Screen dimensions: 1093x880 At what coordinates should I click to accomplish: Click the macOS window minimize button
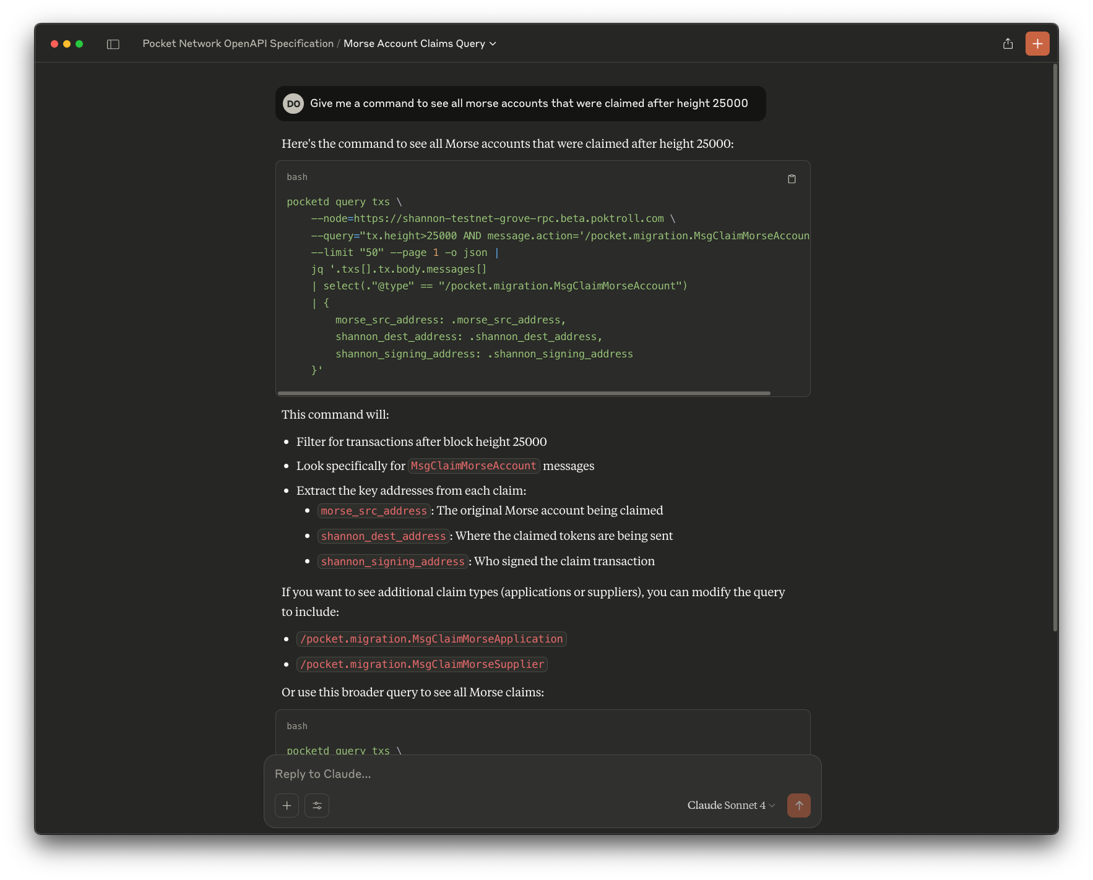pos(67,44)
